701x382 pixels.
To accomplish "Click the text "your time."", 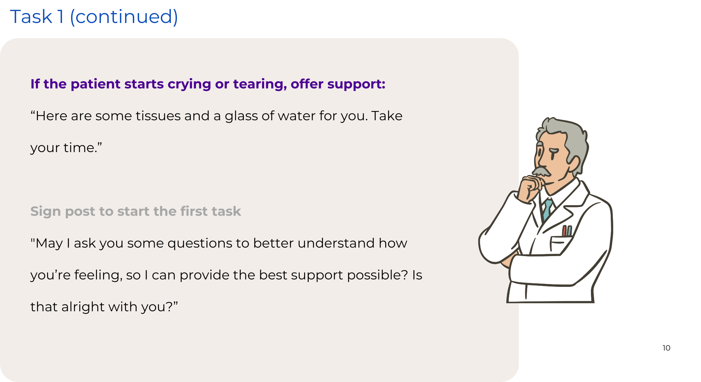I will (66, 147).
